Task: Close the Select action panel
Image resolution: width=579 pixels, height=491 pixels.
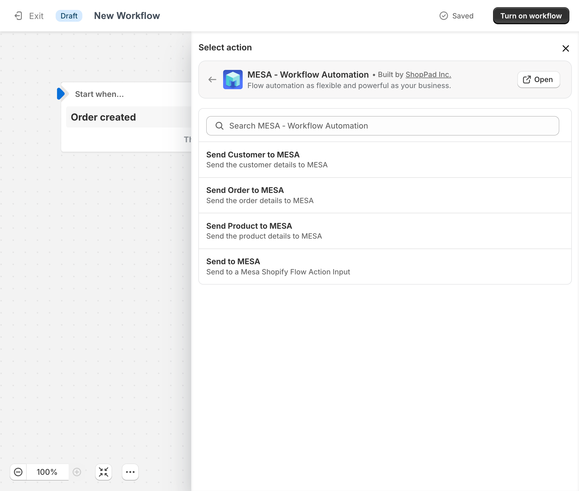Action: coord(565,48)
